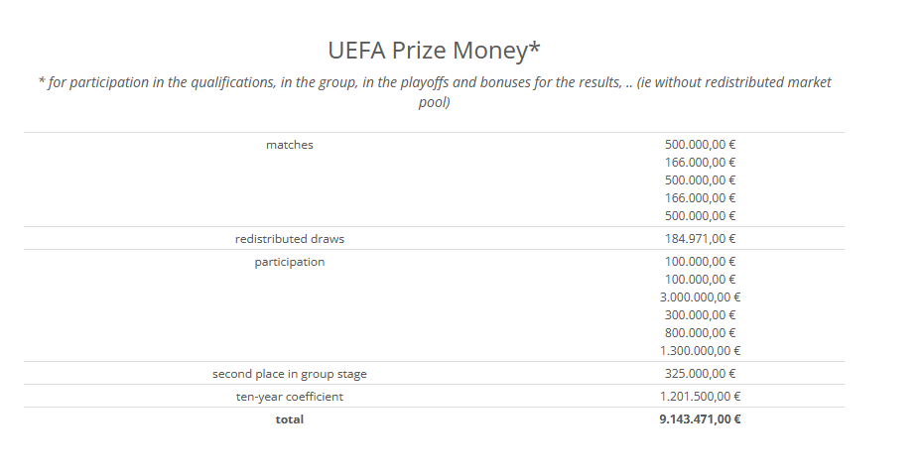920x476 pixels.
Task: Click the first 100.000,00 € participation amount
Action: pyautogui.click(x=700, y=262)
